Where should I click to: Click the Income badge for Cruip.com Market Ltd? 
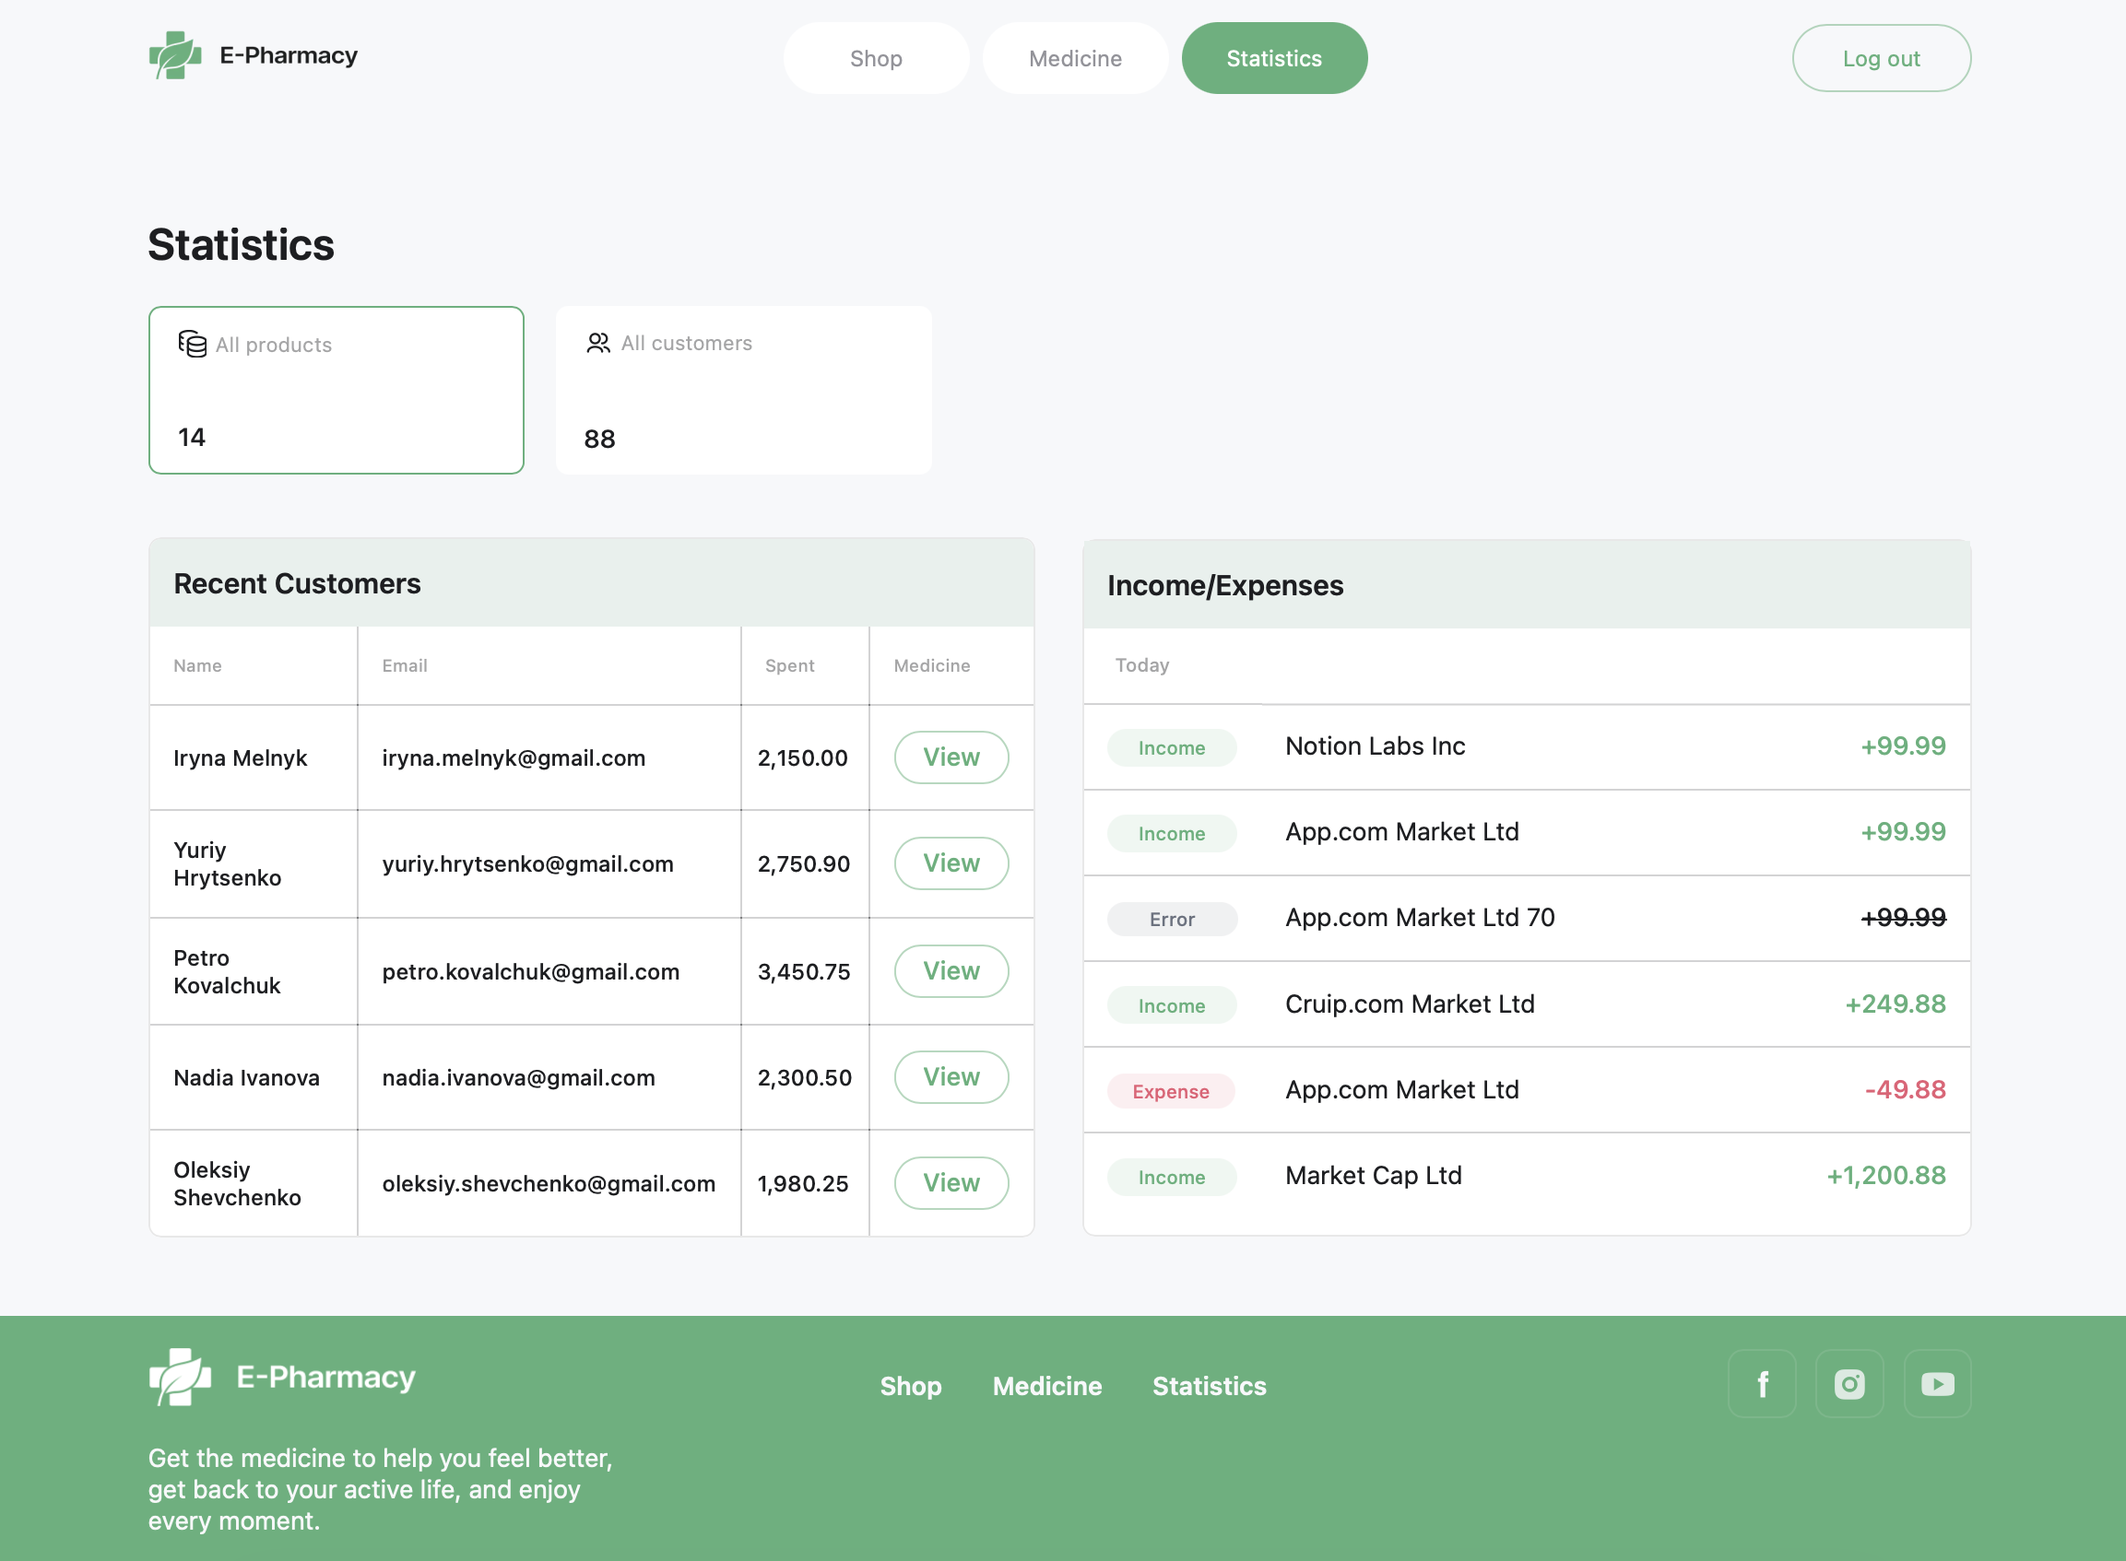[x=1172, y=1006]
